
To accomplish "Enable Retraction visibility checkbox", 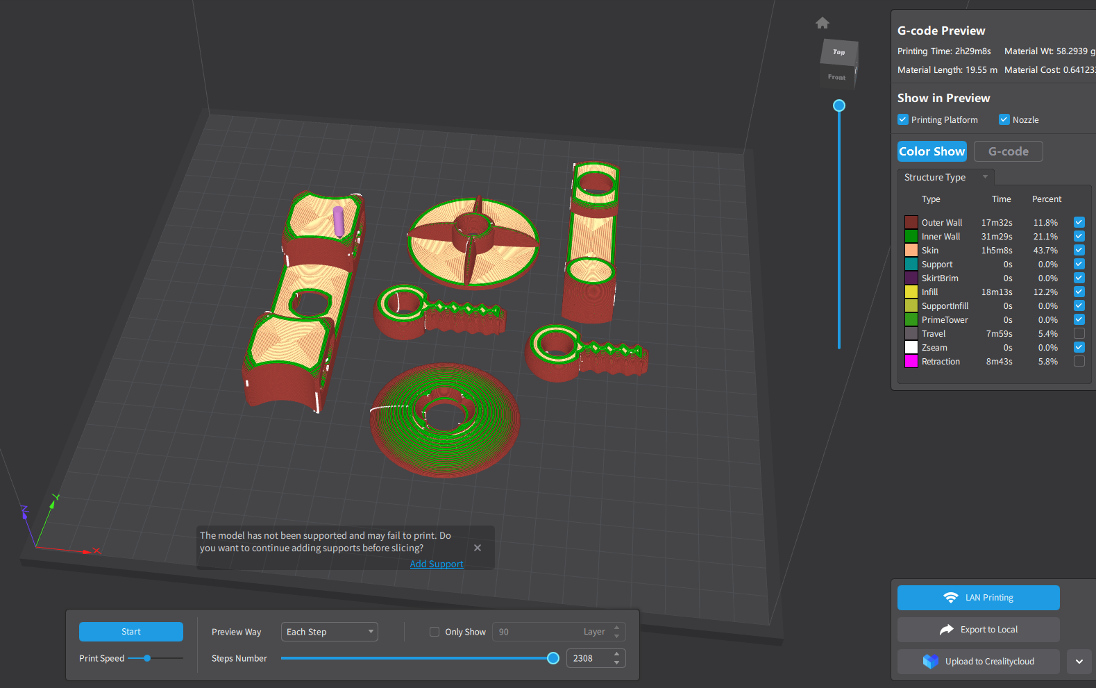I will click(1079, 361).
